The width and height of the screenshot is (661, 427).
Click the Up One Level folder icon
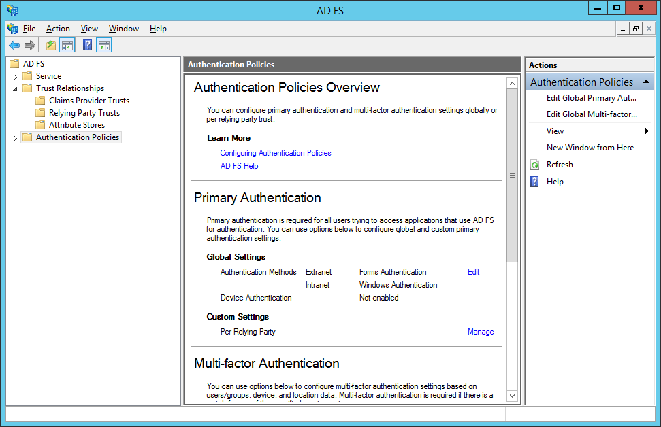tap(50, 46)
